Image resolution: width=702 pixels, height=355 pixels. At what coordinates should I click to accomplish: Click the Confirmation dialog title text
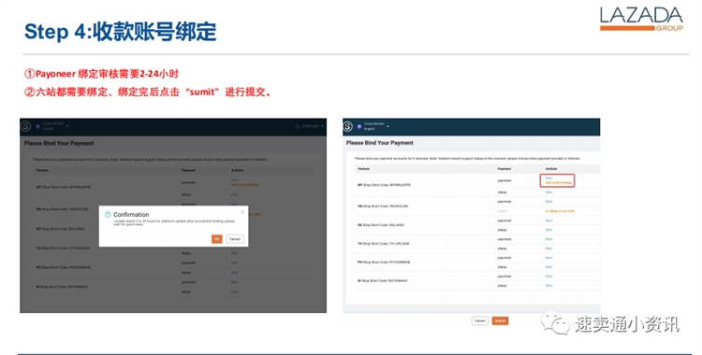pos(131,215)
